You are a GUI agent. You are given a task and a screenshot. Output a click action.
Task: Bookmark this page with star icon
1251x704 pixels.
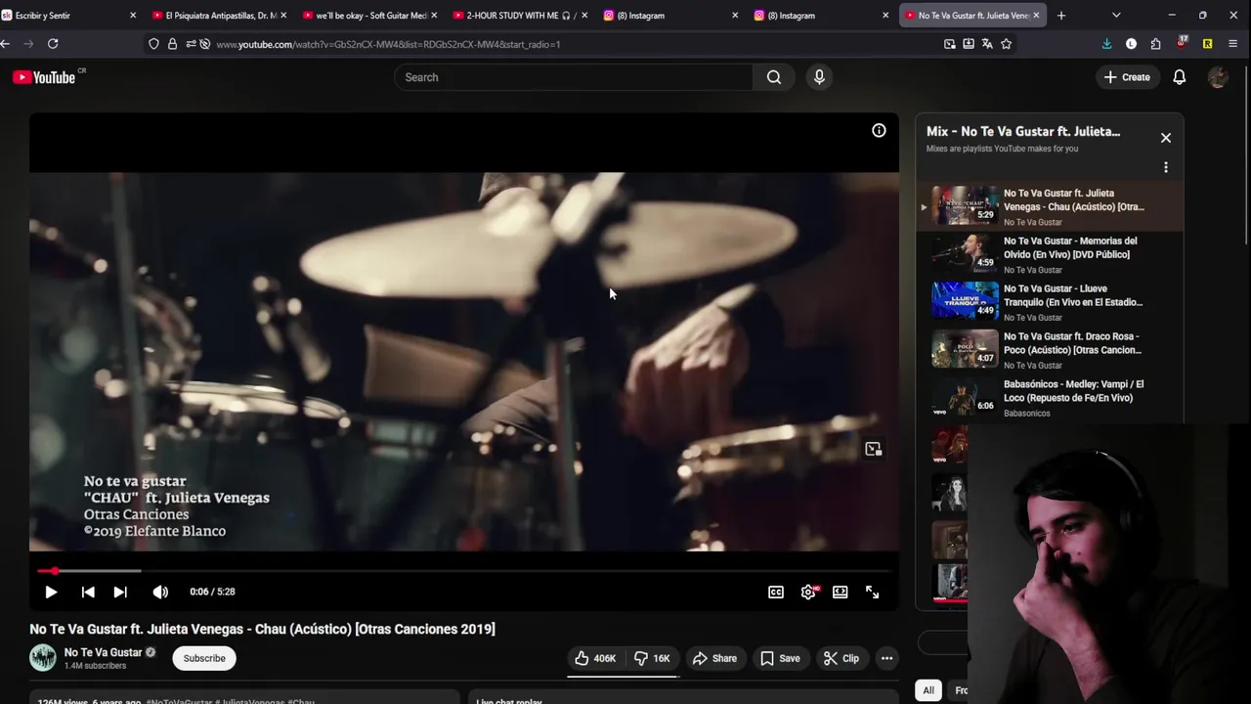click(1006, 44)
